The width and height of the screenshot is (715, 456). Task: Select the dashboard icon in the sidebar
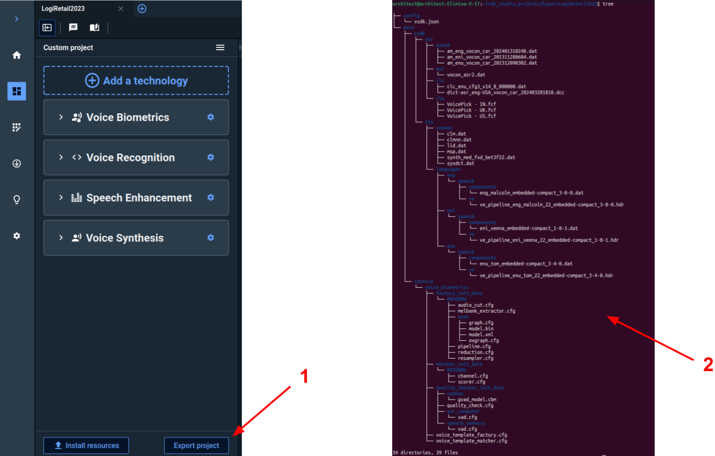coord(17,91)
